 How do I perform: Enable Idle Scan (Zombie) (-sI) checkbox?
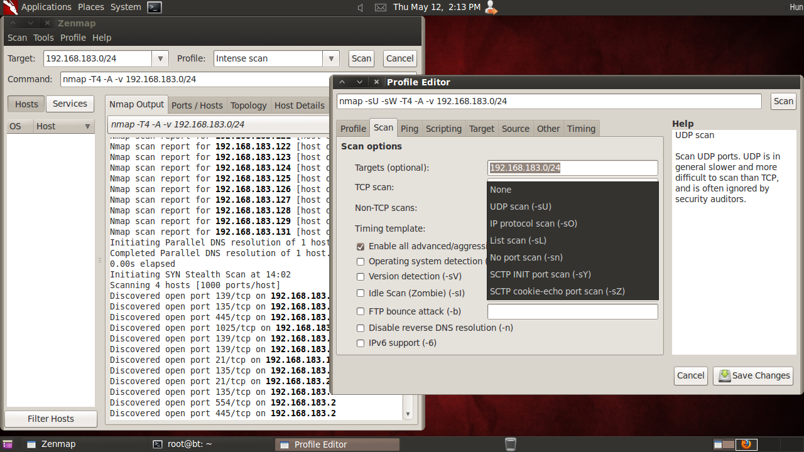361,293
